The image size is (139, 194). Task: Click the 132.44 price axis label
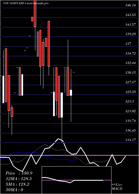[x=131, y=63]
